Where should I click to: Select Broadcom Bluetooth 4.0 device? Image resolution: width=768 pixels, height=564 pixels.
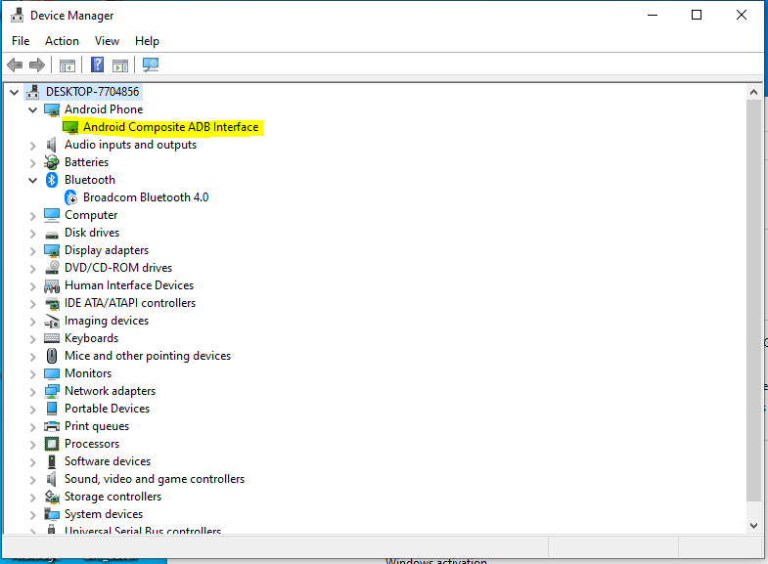[x=145, y=197]
